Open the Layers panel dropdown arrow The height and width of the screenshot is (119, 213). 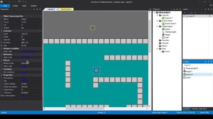tap(205, 9)
